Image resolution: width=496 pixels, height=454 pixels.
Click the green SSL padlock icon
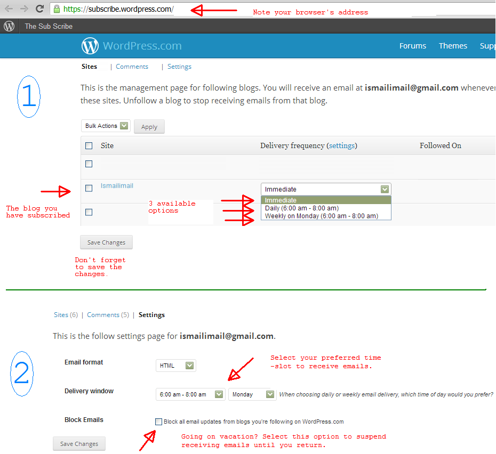[x=57, y=9]
